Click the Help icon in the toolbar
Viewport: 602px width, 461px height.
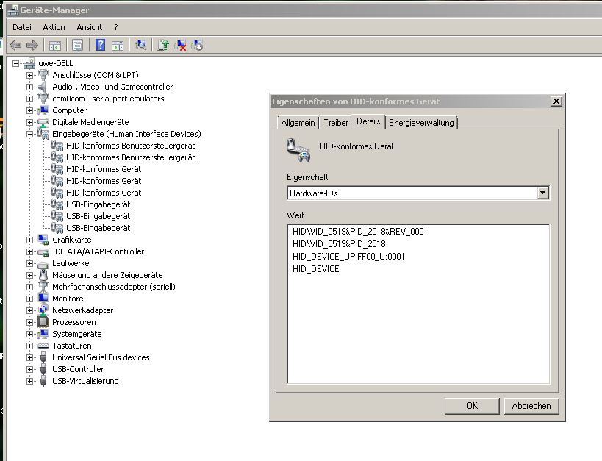[100, 46]
